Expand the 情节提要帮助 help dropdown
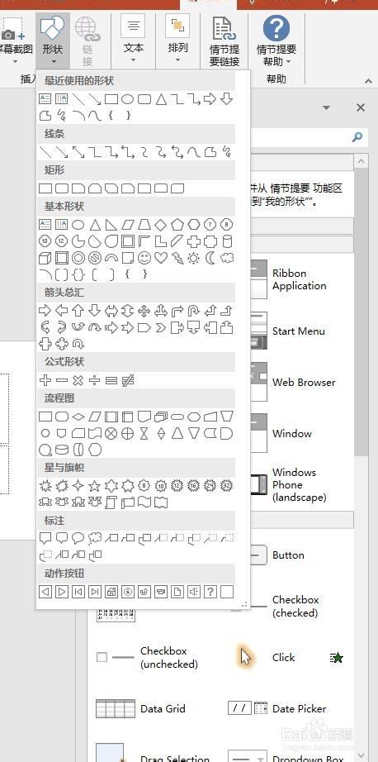 pos(276,40)
